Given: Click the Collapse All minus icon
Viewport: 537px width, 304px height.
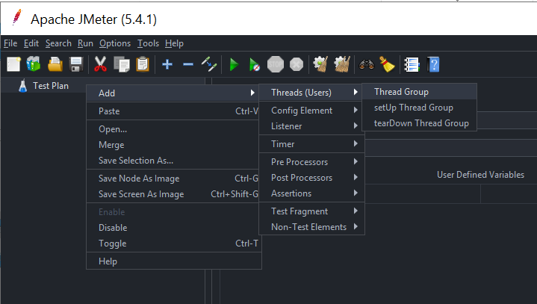Looking at the screenshot, I should (188, 64).
